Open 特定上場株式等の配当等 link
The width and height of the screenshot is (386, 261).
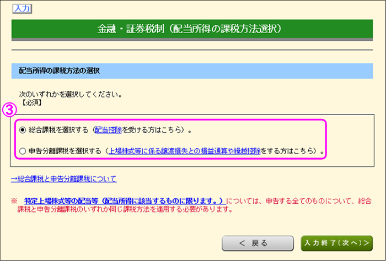[125, 201]
